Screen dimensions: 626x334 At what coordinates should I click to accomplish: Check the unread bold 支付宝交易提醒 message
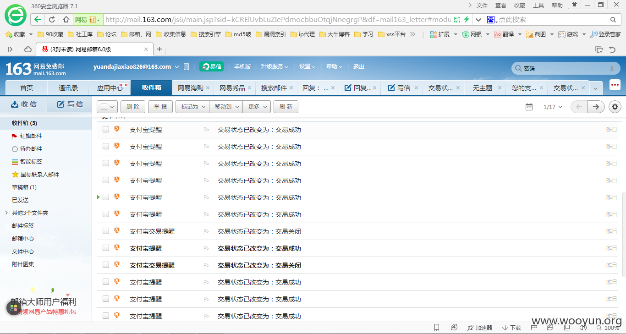click(x=106, y=265)
